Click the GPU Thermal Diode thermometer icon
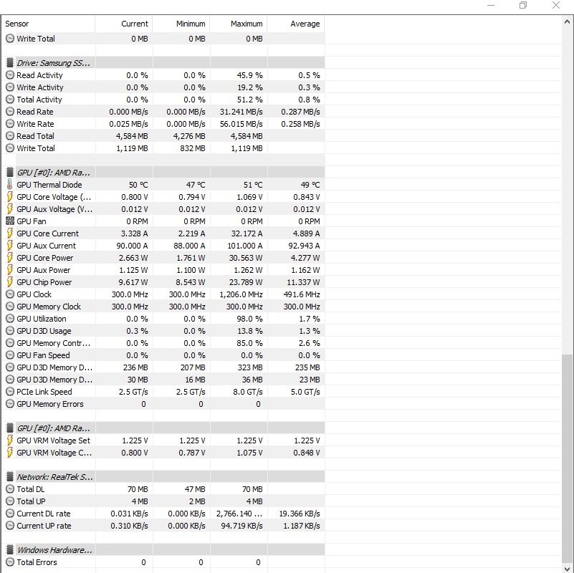The height and width of the screenshot is (573, 574). 10,185
